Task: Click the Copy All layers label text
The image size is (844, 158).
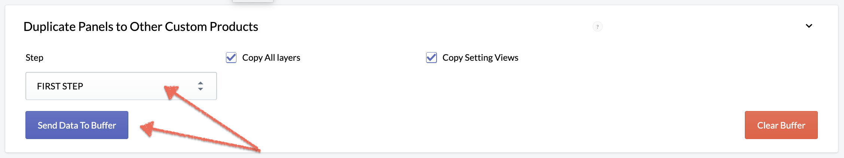Action: click(271, 58)
